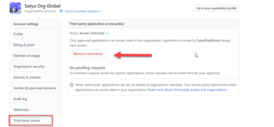Image resolution: width=274 pixels, height=127 pixels.
Task: Click the Satya Org Global title
Action: 42,6
